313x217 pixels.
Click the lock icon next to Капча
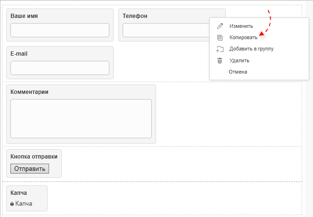point(12,204)
